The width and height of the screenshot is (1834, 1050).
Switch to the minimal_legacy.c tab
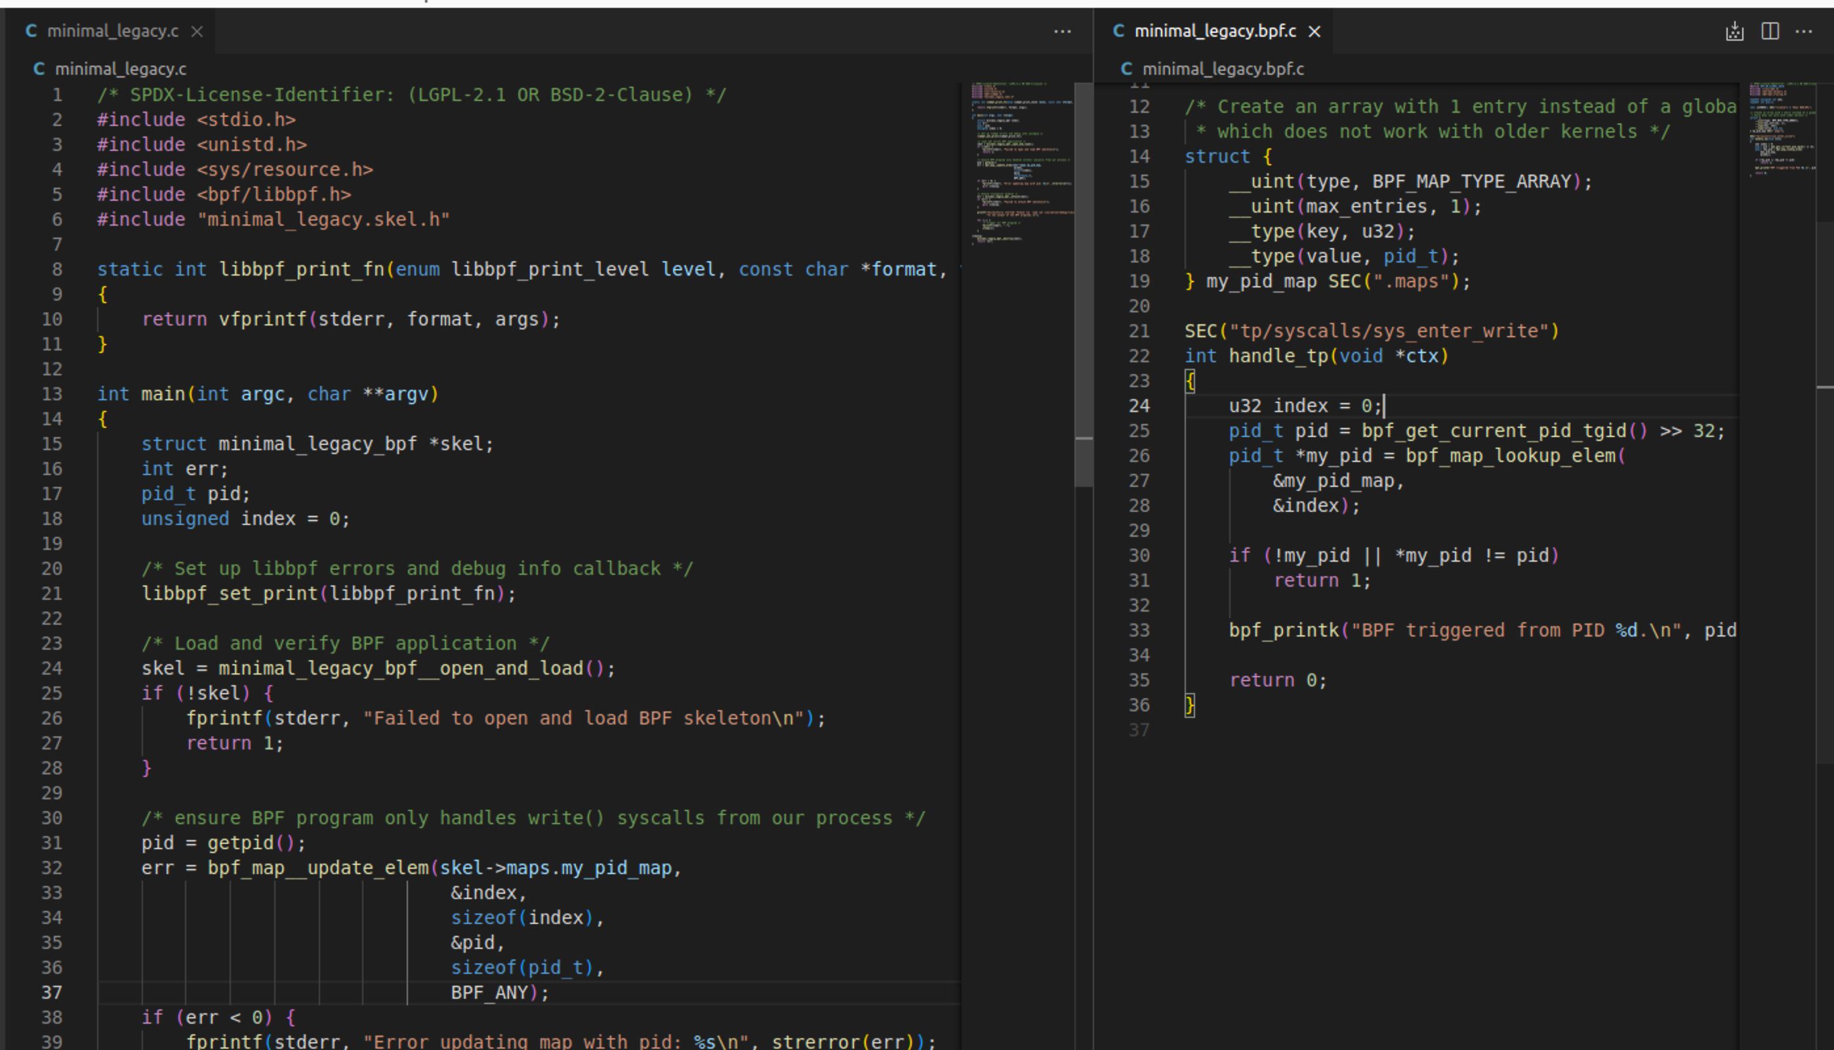click(113, 31)
